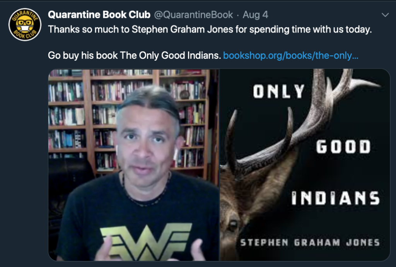This screenshot has height=267, width=396.
Task: Expand the tweet options chevron menu
Action: tap(385, 15)
